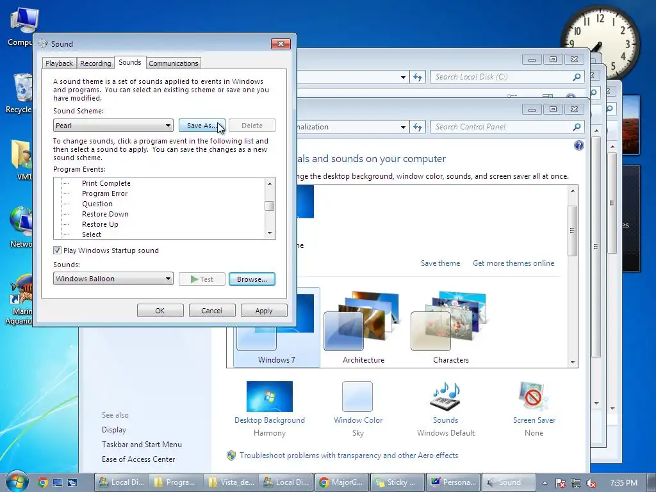Click the taskbar clock showing 7:35 PM
The image size is (656, 492).
pyautogui.click(x=623, y=483)
